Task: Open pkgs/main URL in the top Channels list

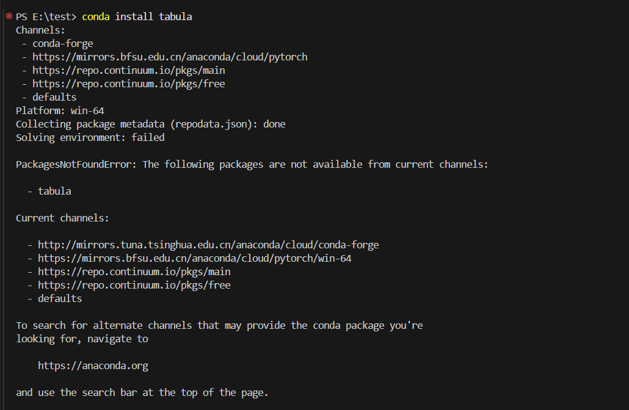Action: (x=128, y=70)
